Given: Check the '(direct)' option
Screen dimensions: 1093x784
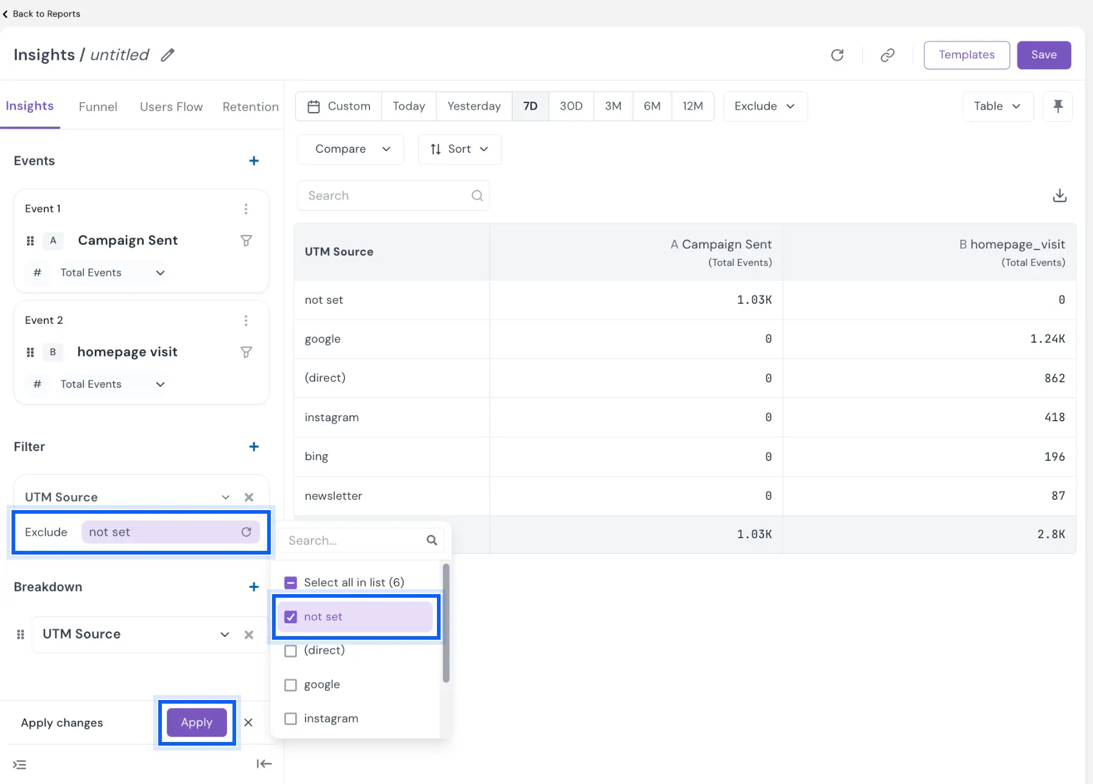Looking at the screenshot, I should (291, 651).
